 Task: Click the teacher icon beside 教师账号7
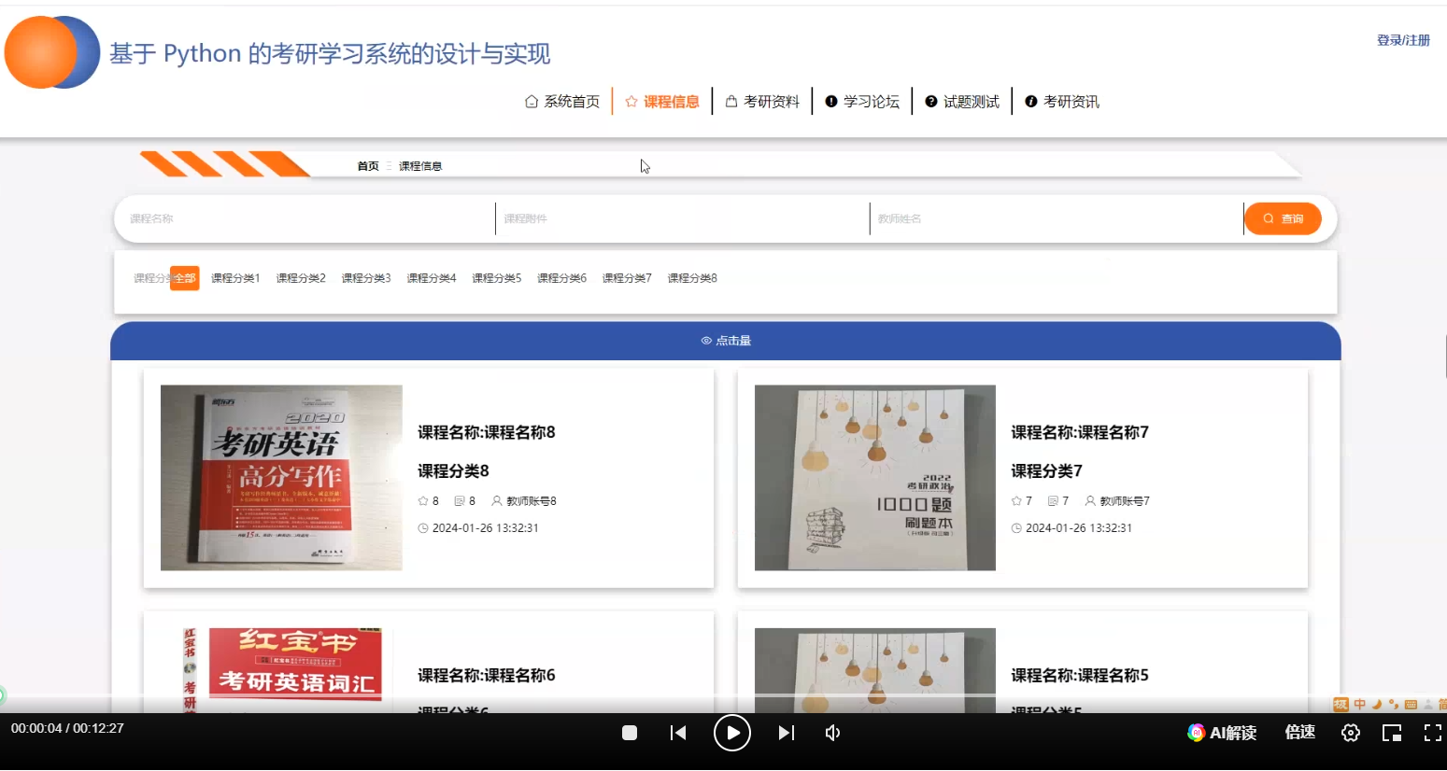(x=1090, y=501)
